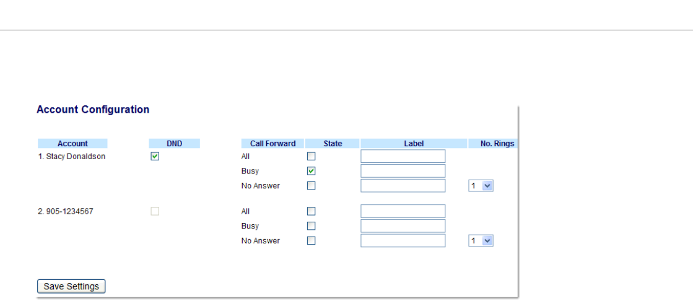Click the Call Forward column header
The width and height of the screenshot is (693, 301).
tap(272, 144)
